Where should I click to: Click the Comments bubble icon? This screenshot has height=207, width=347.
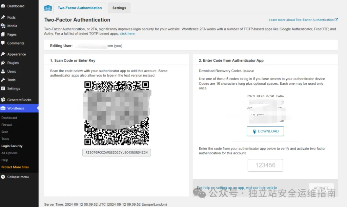(x=3, y=43)
